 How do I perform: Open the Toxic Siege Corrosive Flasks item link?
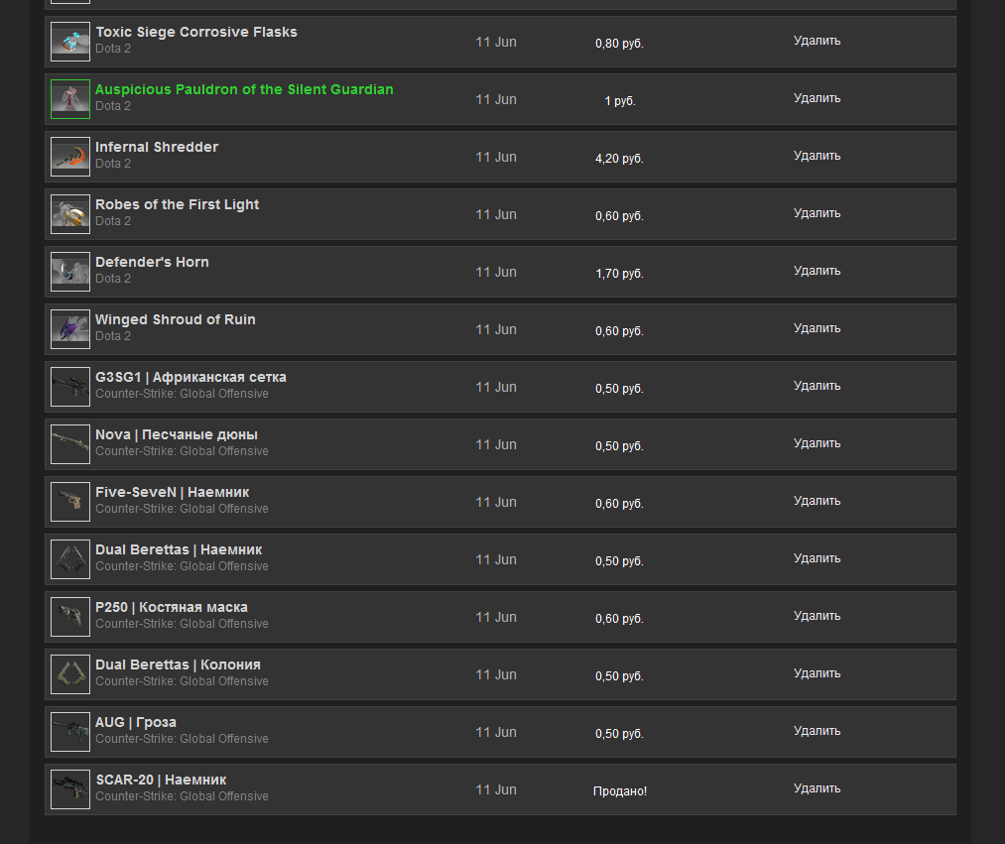click(196, 32)
